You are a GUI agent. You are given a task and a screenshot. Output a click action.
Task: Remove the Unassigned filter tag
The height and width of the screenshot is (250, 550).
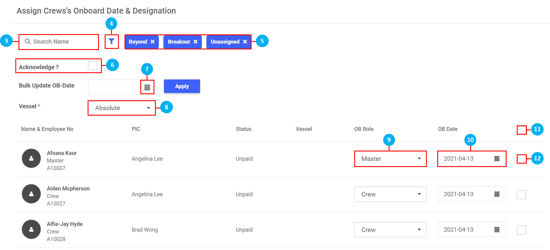point(245,42)
